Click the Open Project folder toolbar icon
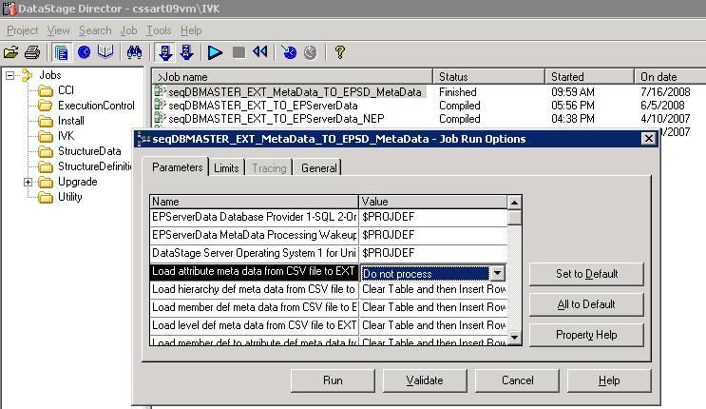Viewport: 706px width, 409px height. click(11, 52)
